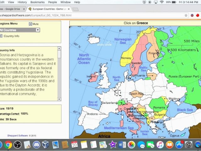Click the Country Info scroll-up arrow
201x151 pixels.
pos(59,48)
